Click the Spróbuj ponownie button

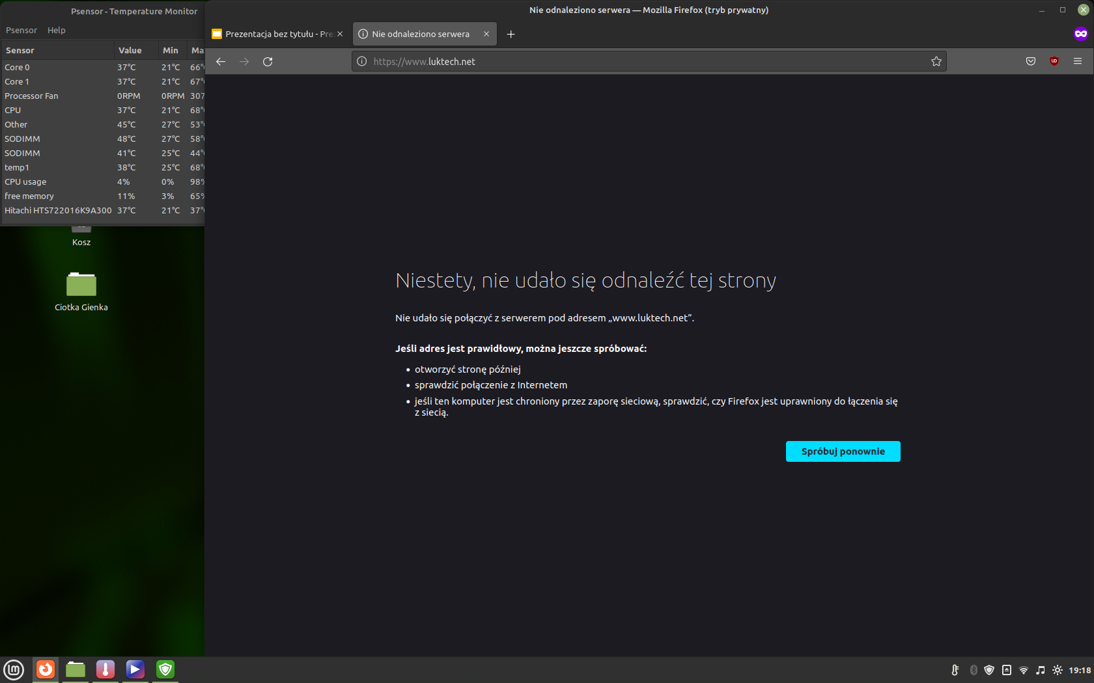[843, 451]
